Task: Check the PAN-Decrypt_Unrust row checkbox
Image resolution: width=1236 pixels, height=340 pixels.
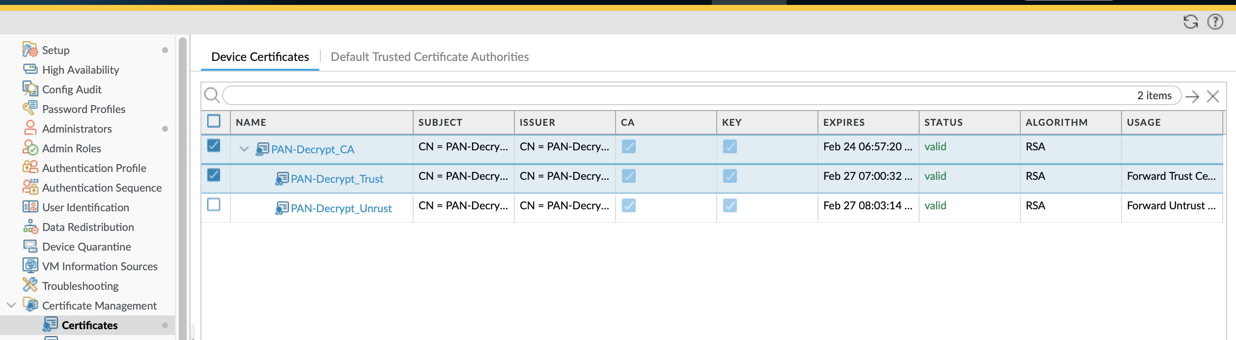Action: [214, 204]
